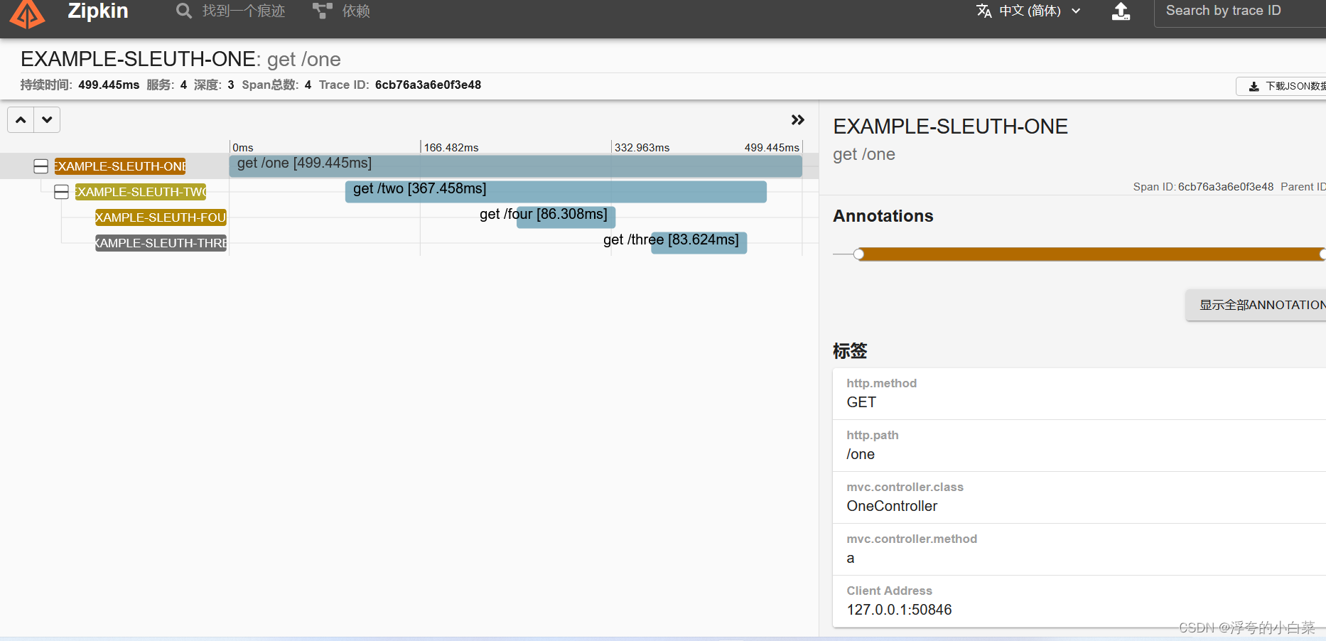Viewport: 1326px width, 641px height.
Task: Click the http.path /one tag value
Action: [861, 454]
